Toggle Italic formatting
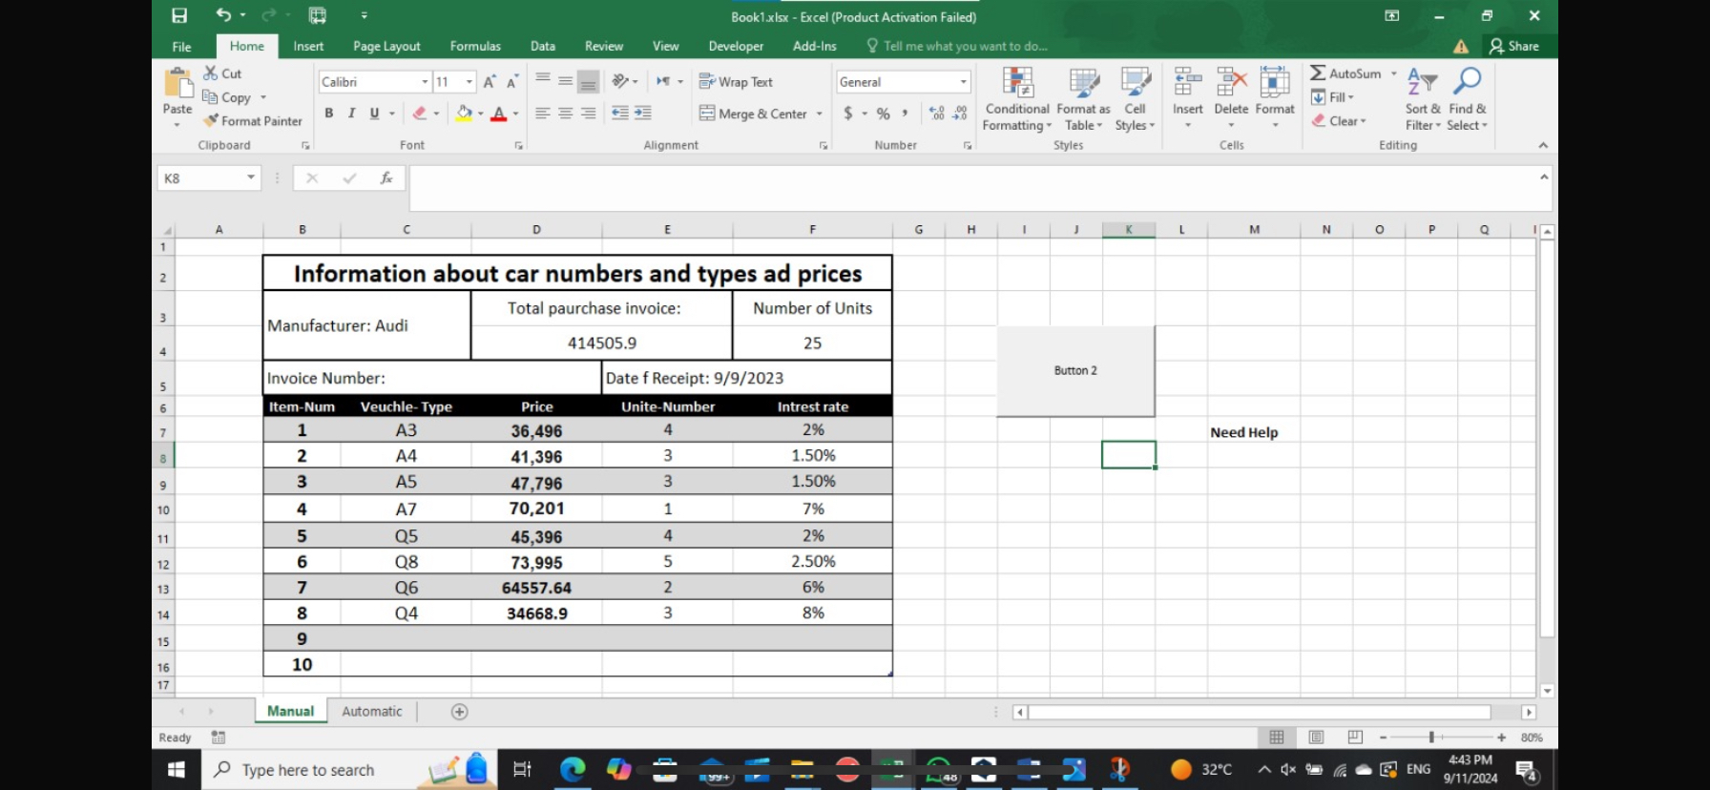This screenshot has height=790, width=1710. click(351, 114)
